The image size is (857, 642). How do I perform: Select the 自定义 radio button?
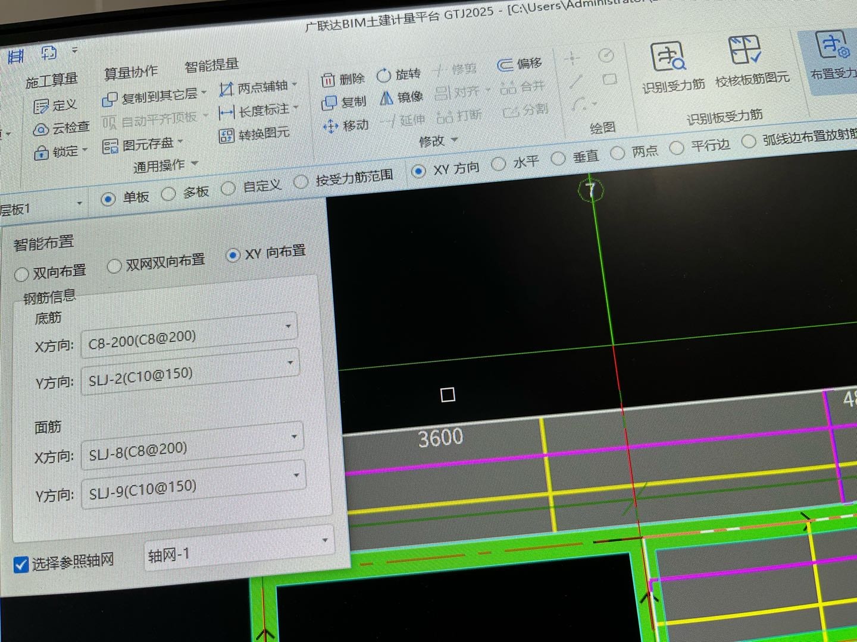tap(228, 188)
